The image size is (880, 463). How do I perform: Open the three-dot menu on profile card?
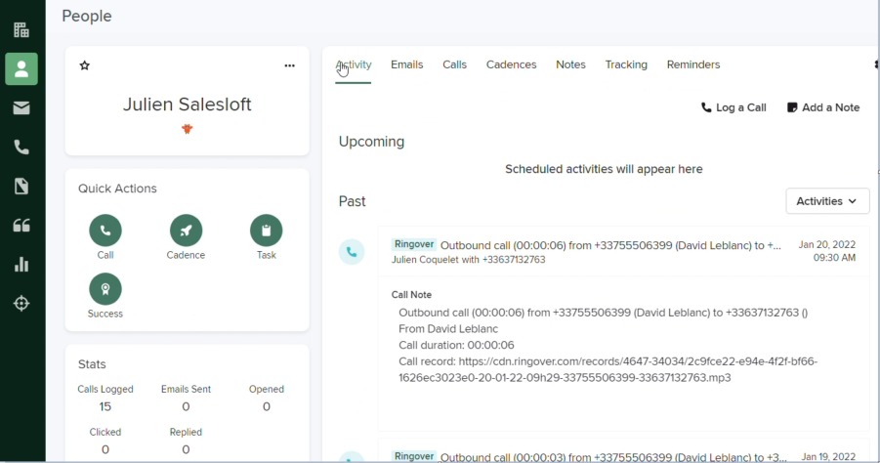[x=289, y=65]
